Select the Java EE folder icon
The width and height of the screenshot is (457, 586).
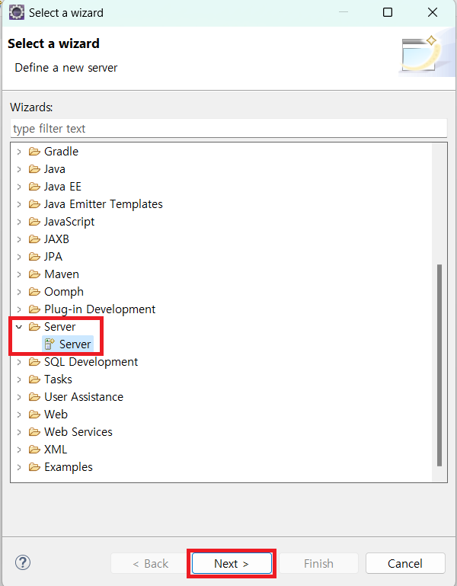click(34, 187)
